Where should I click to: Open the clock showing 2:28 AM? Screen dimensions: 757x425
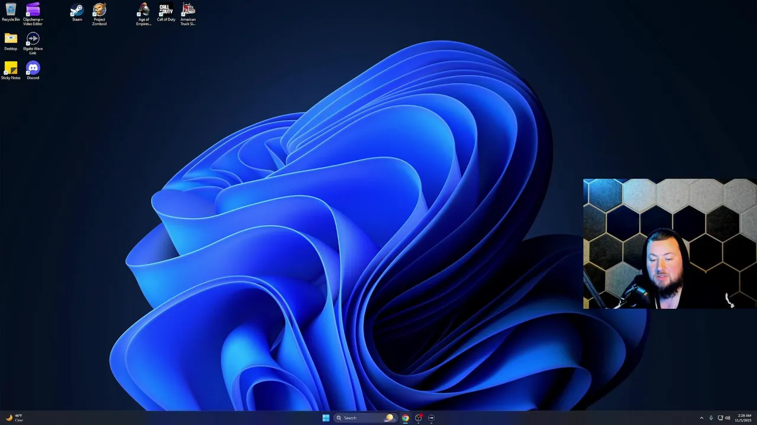click(x=744, y=418)
